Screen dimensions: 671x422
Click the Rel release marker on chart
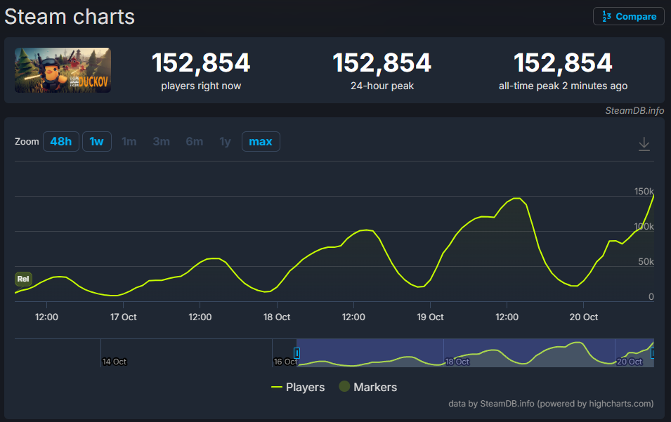coord(23,279)
